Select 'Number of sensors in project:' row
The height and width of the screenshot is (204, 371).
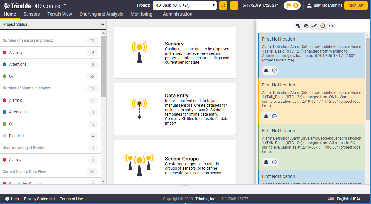pyautogui.click(x=51, y=41)
